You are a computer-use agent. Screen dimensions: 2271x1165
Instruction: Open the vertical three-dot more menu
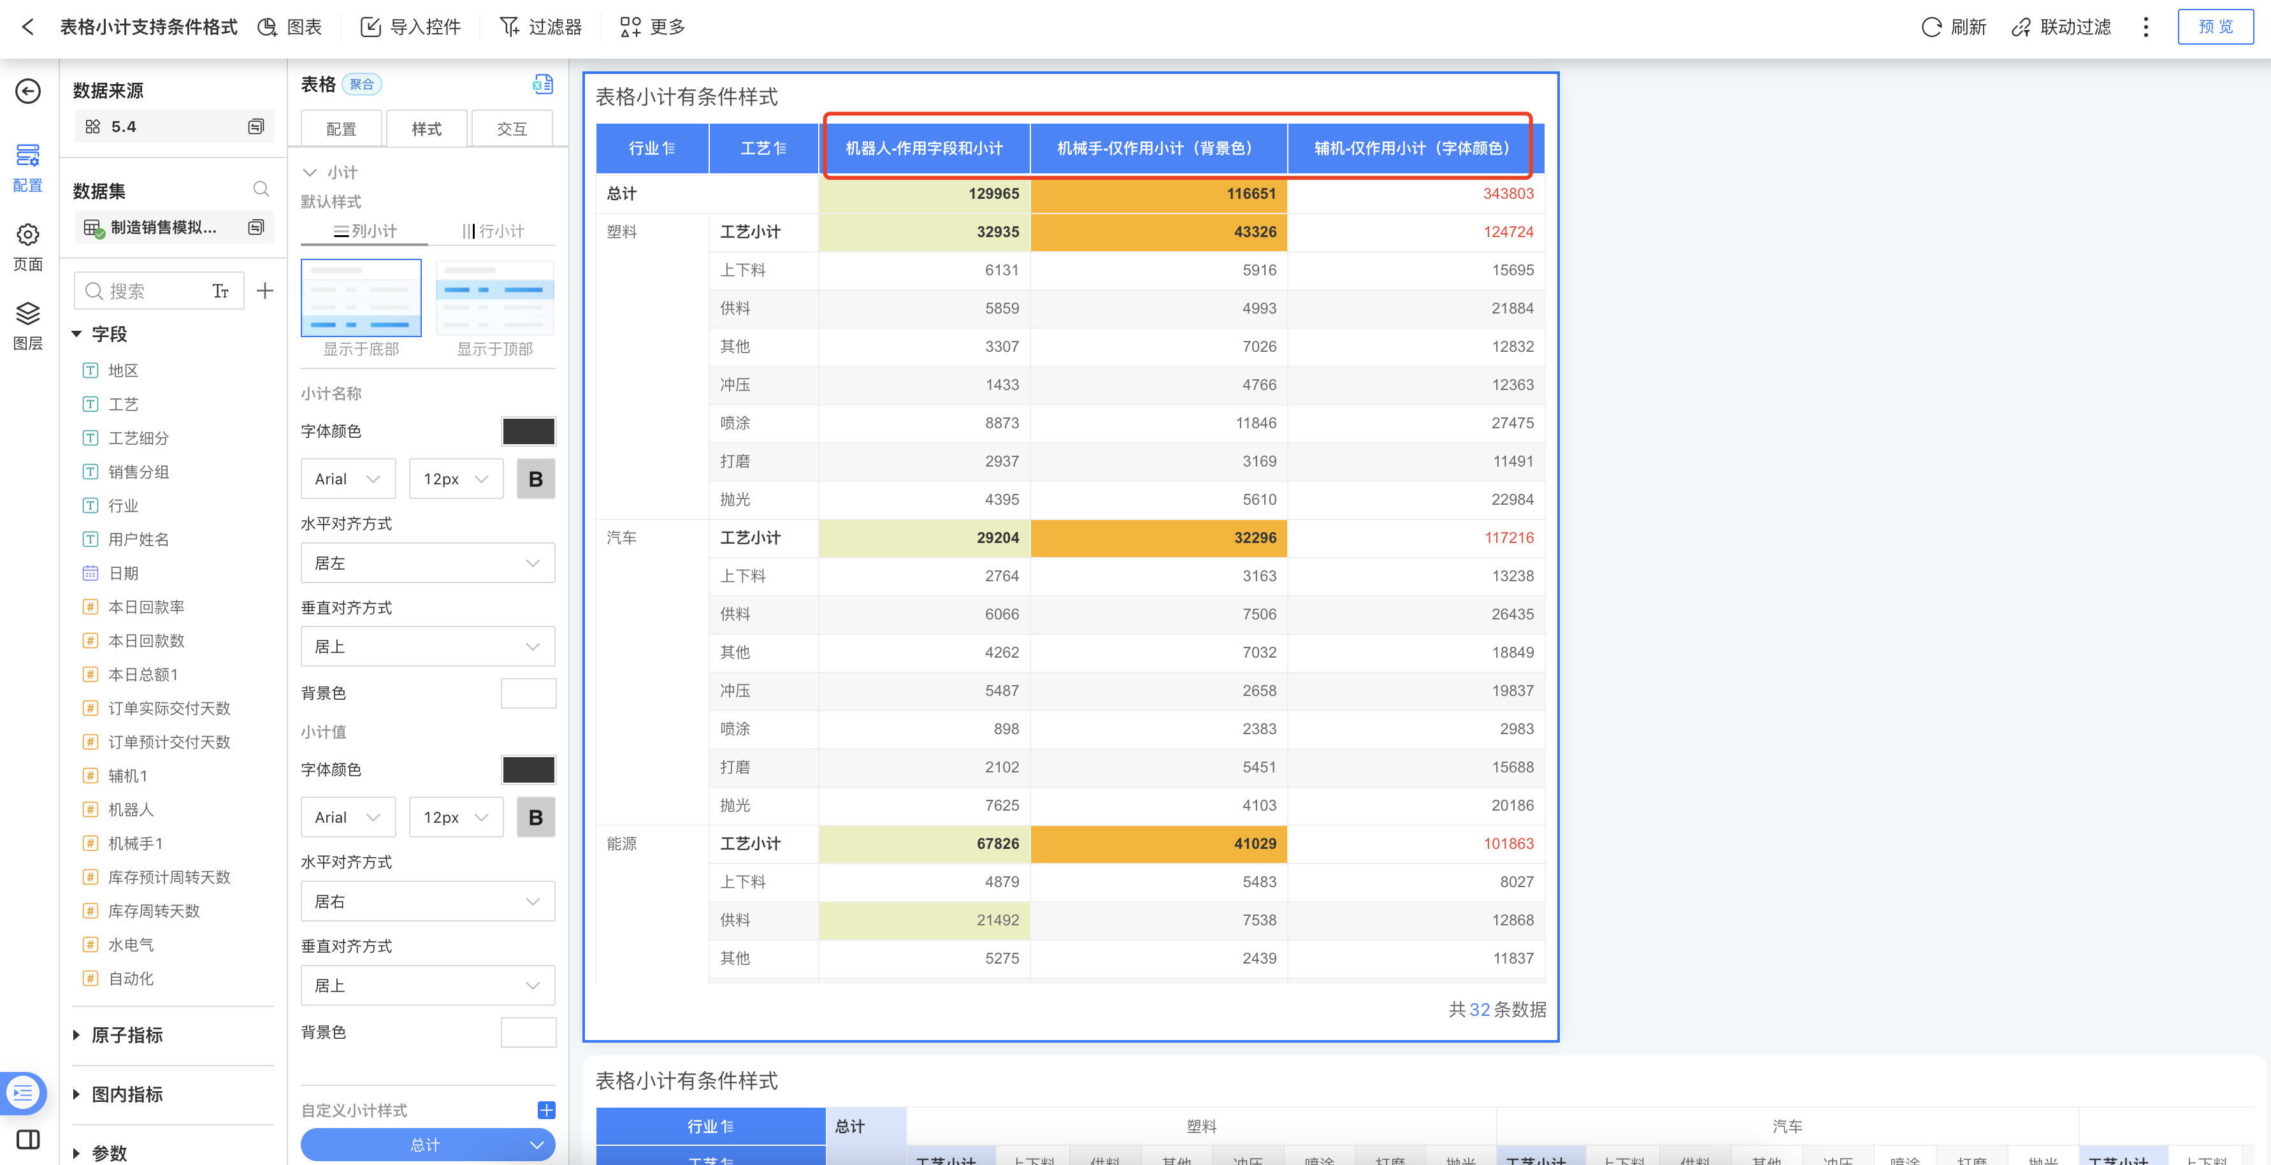point(2146,27)
